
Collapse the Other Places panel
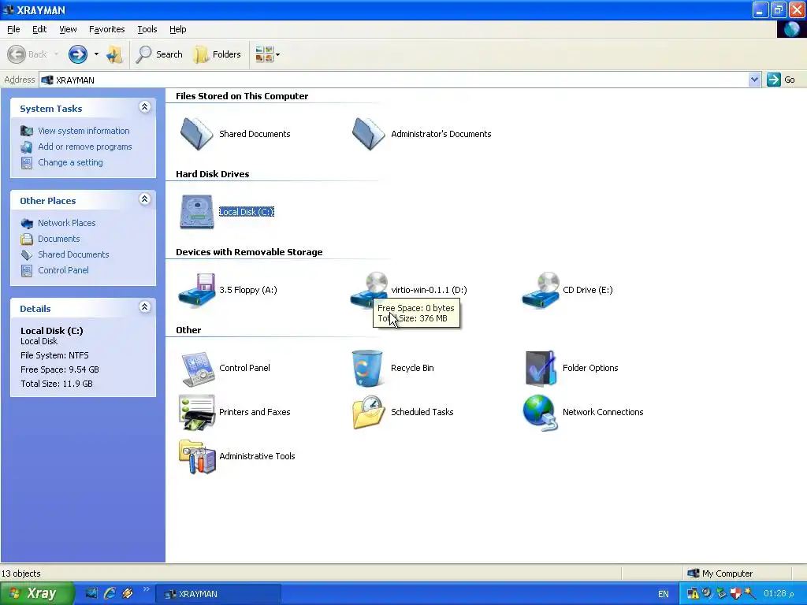pyautogui.click(x=145, y=199)
